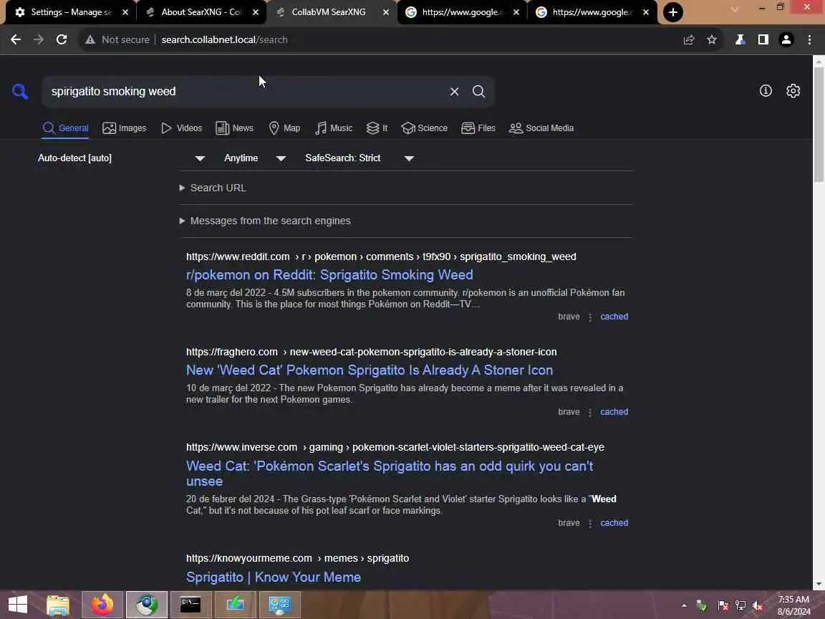Click the network tray icon

(x=740, y=605)
